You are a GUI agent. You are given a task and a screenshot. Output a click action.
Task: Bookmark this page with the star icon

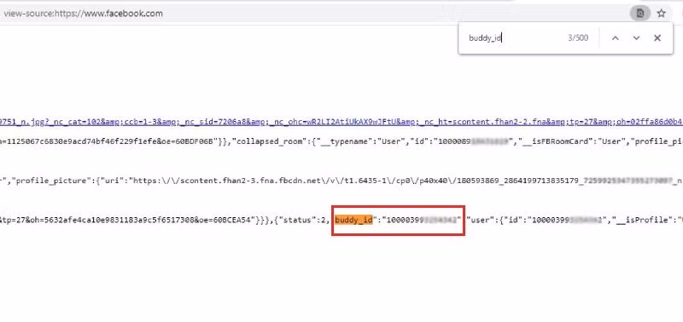coord(661,14)
